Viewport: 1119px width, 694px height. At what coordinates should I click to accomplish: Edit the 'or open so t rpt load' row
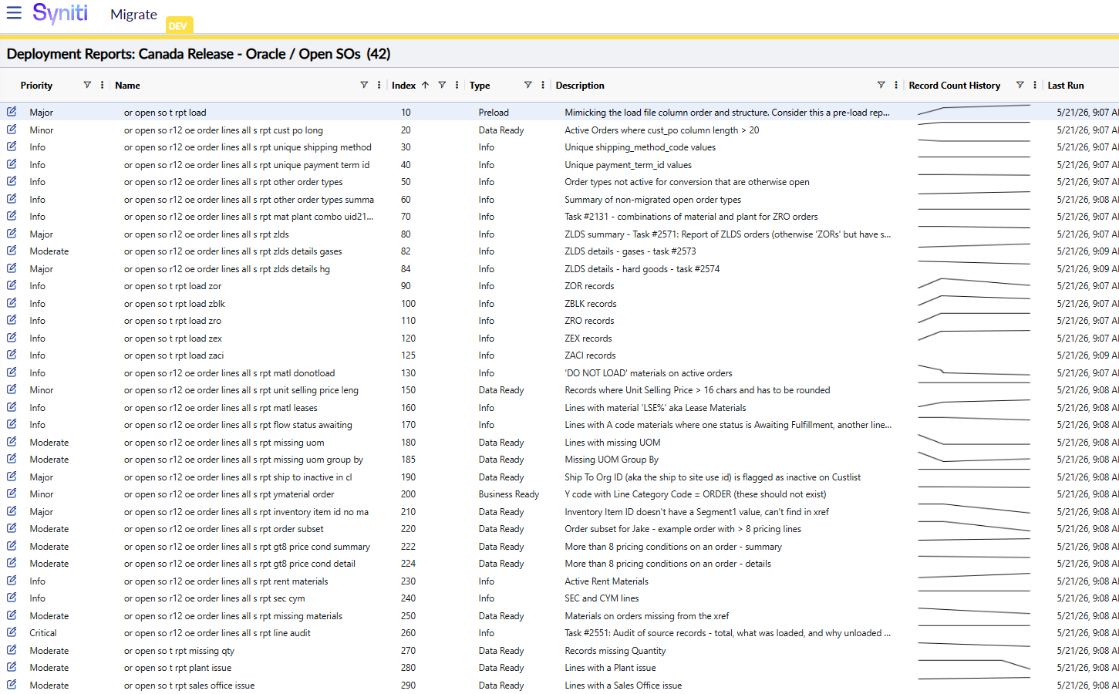(12, 112)
